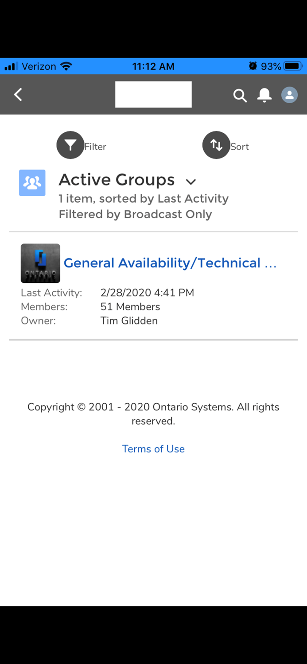Tap the alarm clock status icon
307x664 pixels.
[253, 66]
